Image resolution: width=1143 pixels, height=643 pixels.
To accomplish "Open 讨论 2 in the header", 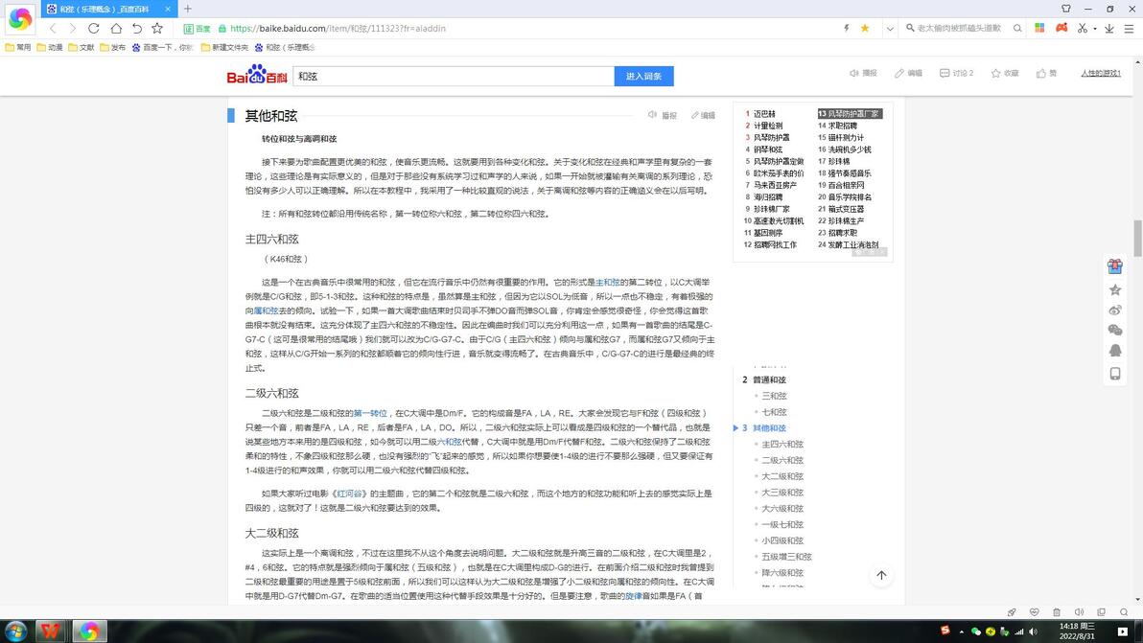I will [956, 73].
